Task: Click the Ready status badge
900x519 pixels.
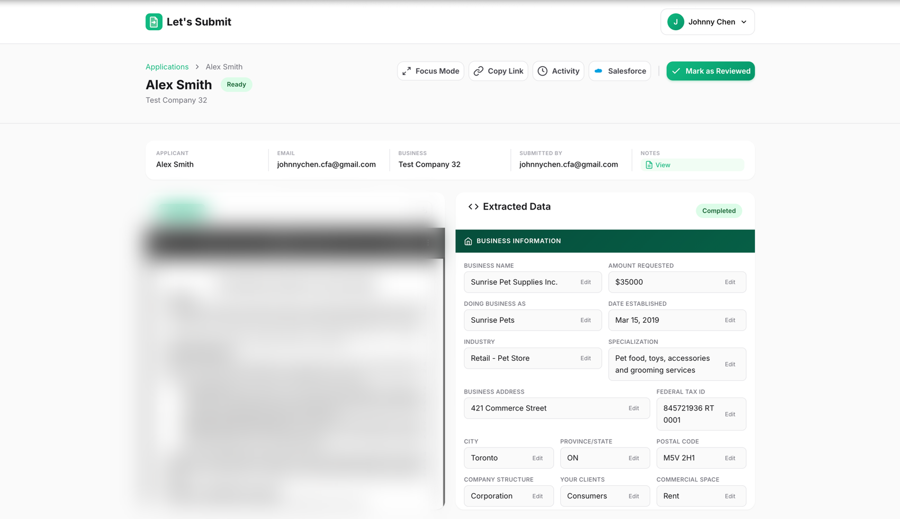Action: 236,85
